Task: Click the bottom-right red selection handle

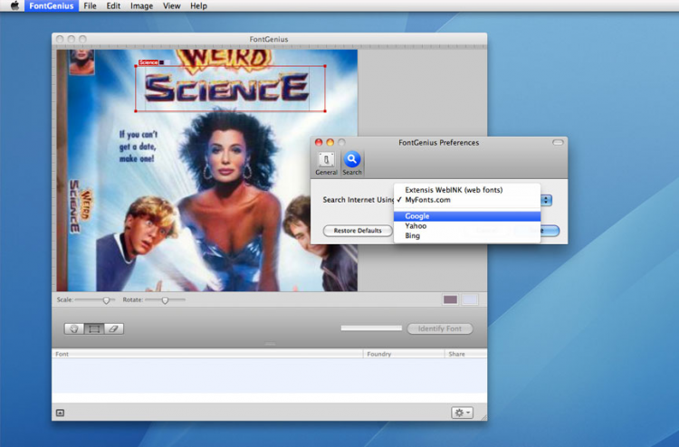Action: pyautogui.click(x=325, y=111)
